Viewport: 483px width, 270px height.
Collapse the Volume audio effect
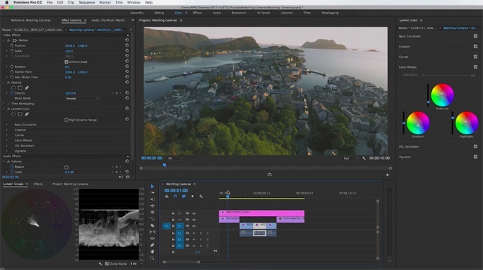3,162
